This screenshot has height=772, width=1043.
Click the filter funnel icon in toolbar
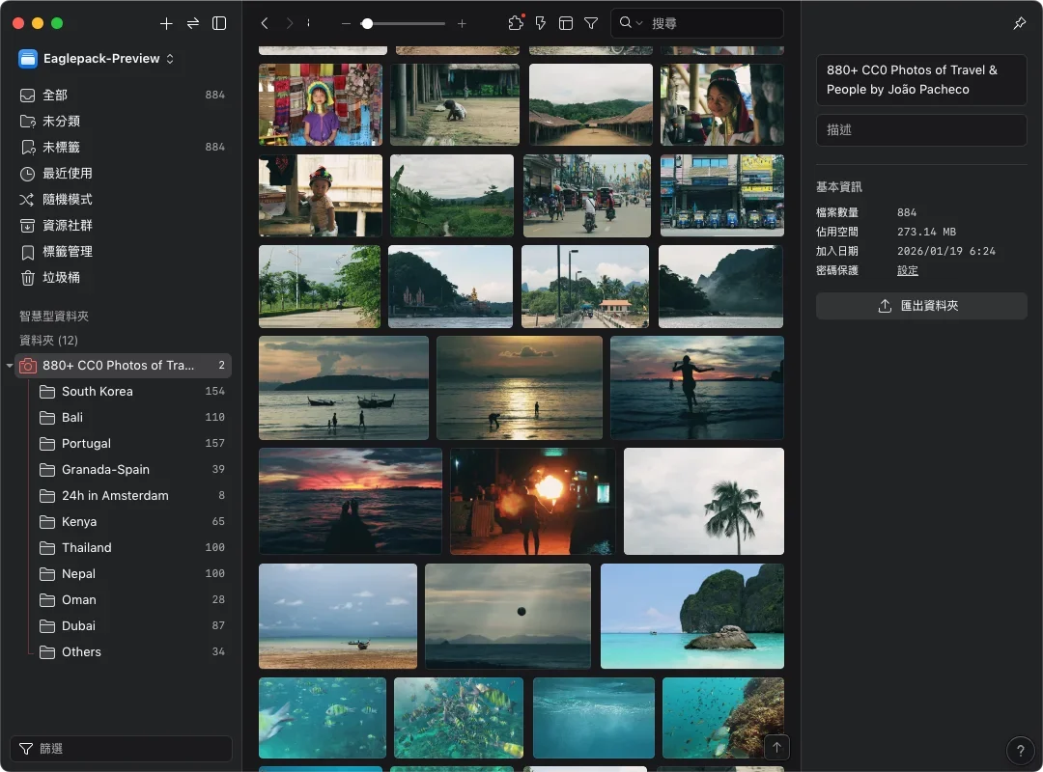pos(591,23)
